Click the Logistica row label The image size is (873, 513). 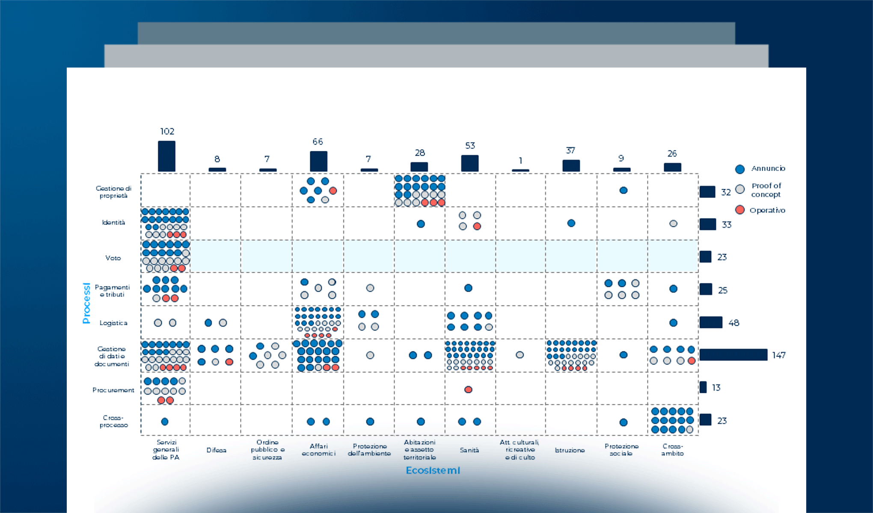pyautogui.click(x=113, y=323)
